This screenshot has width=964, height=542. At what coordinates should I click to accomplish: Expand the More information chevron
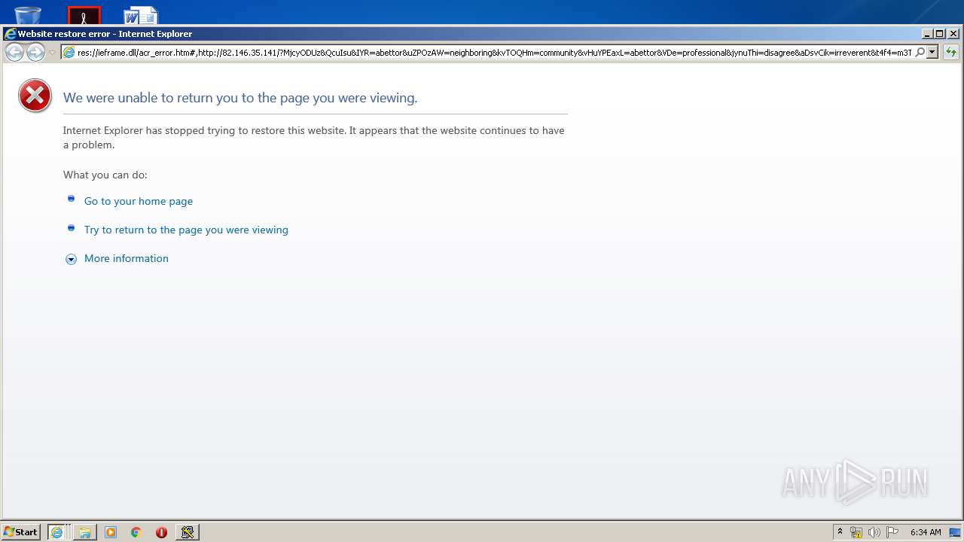71,259
